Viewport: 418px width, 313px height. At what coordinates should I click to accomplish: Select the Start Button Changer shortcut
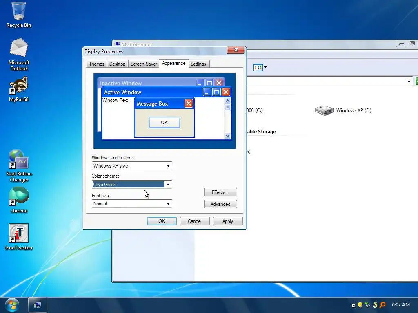(19, 166)
